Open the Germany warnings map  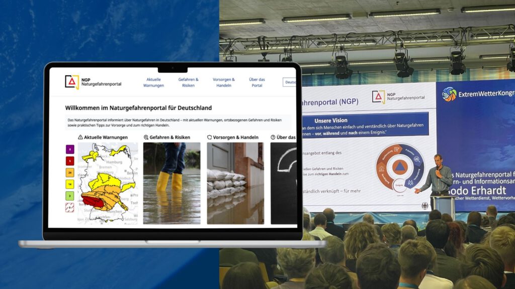[x=108, y=183]
